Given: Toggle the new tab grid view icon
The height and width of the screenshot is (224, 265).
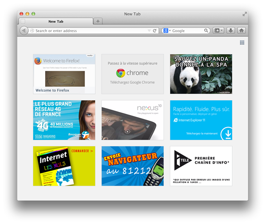Looking at the screenshot, I should pyautogui.click(x=242, y=42).
